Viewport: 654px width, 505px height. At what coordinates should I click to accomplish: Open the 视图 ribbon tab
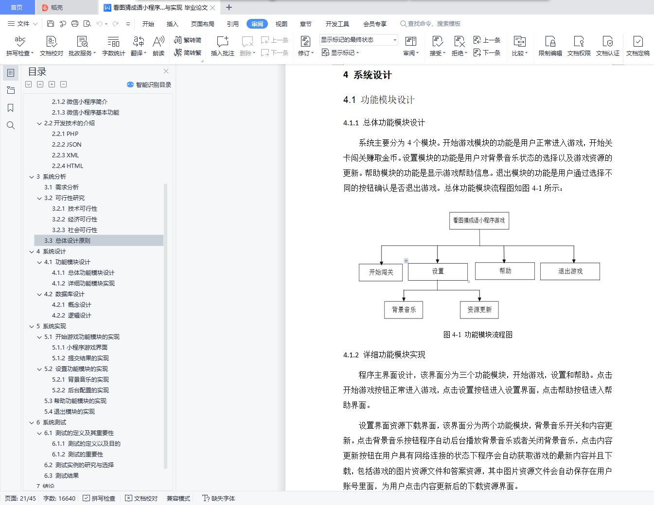point(282,24)
